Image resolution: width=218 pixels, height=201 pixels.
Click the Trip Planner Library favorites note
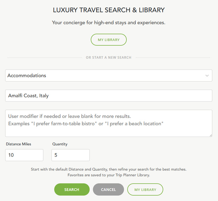[x=108, y=175]
